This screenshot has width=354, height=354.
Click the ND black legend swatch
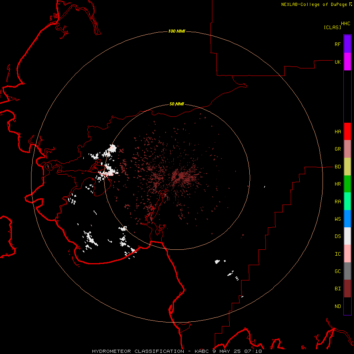(x=347, y=306)
